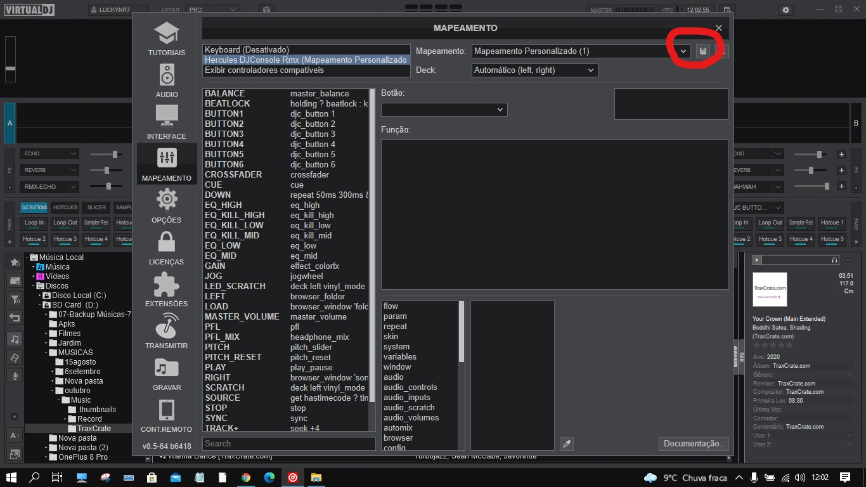Click the LUCKYNR7 user account button
Image resolution: width=866 pixels, height=487 pixels.
click(x=119, y=10)
